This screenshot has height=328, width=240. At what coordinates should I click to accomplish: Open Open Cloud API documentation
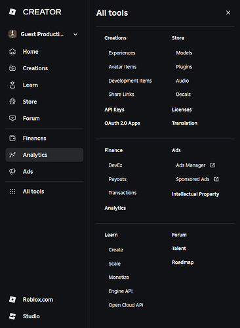tap(126, 305)
